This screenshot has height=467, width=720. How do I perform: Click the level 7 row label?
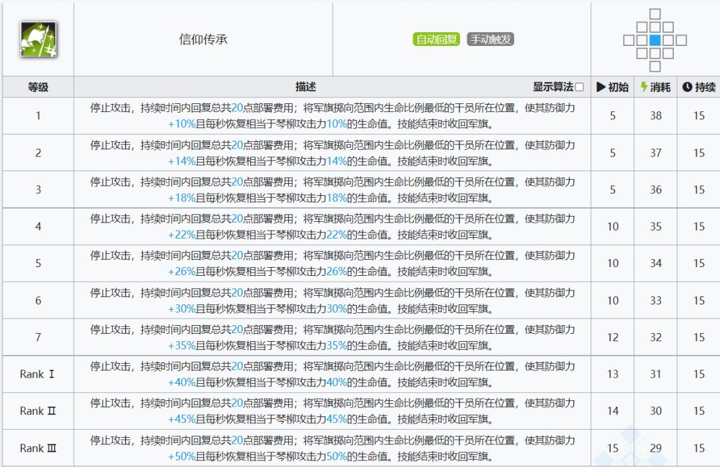coord(38,337)
